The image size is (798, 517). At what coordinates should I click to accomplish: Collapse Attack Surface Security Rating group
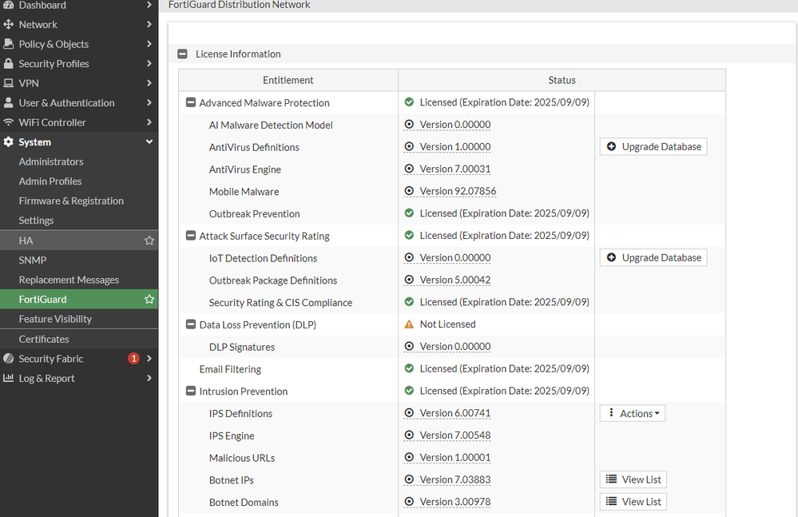pos(191,236)
